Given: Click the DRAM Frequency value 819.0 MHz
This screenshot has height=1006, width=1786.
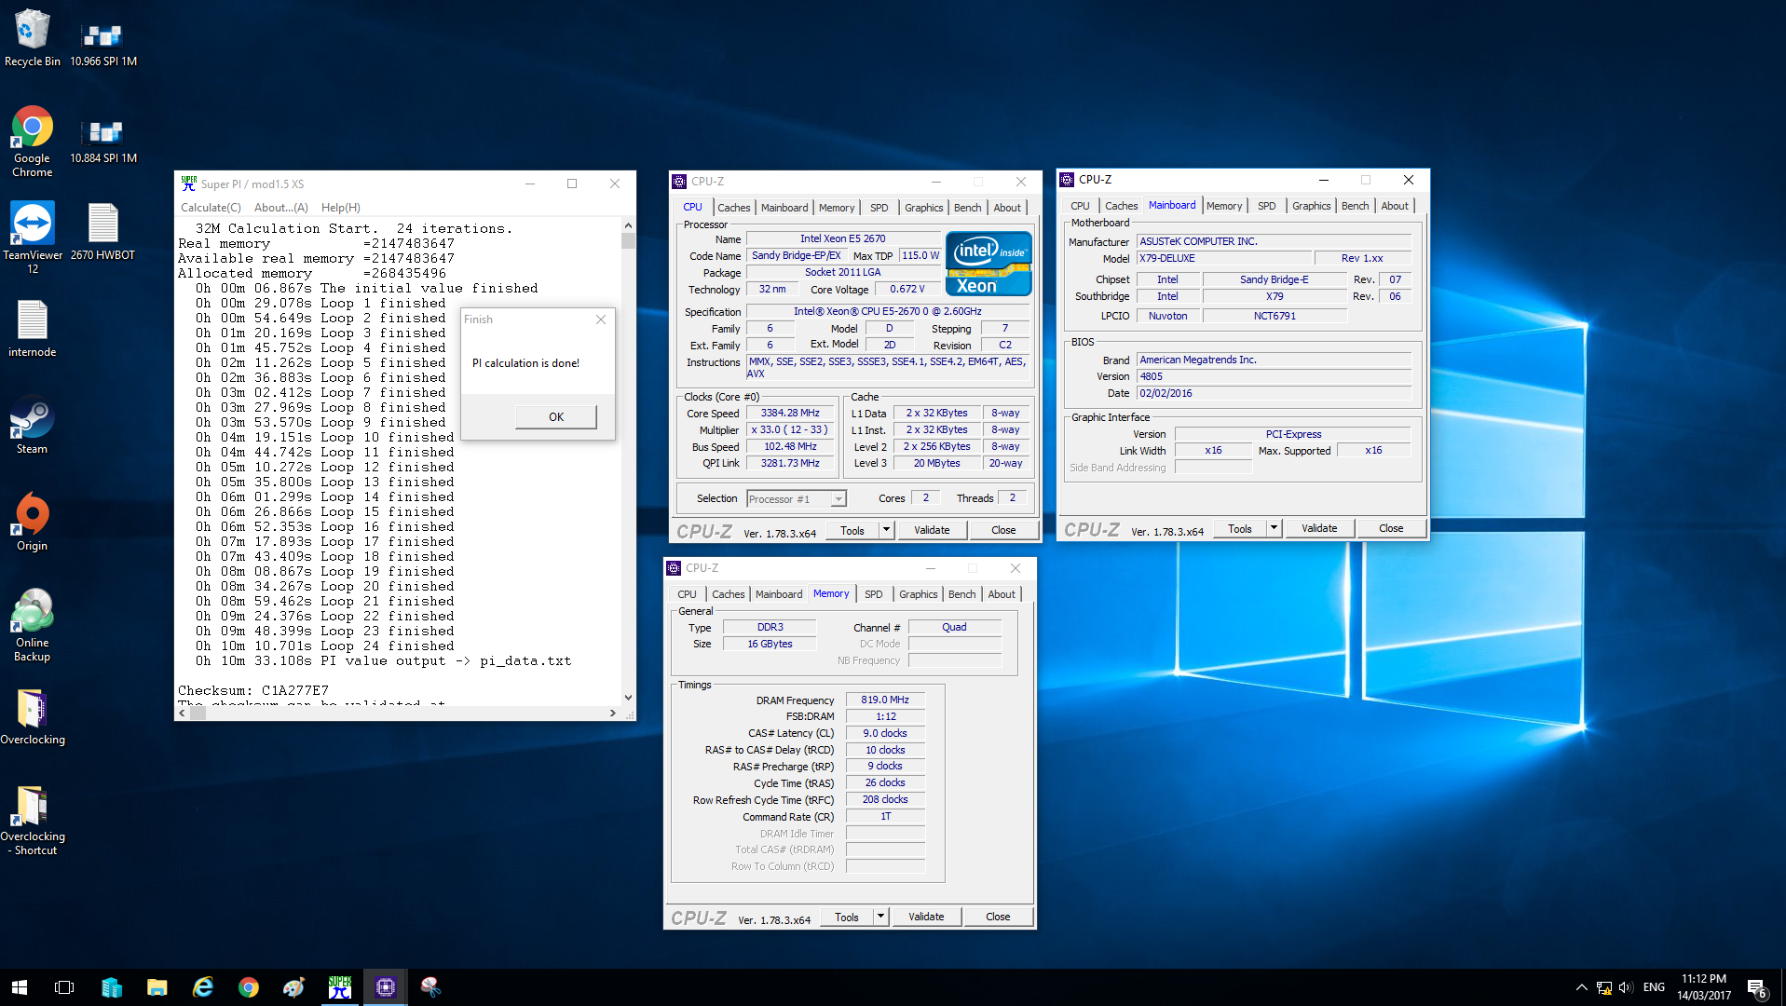Looking at the screenshot, I should 885,700.
